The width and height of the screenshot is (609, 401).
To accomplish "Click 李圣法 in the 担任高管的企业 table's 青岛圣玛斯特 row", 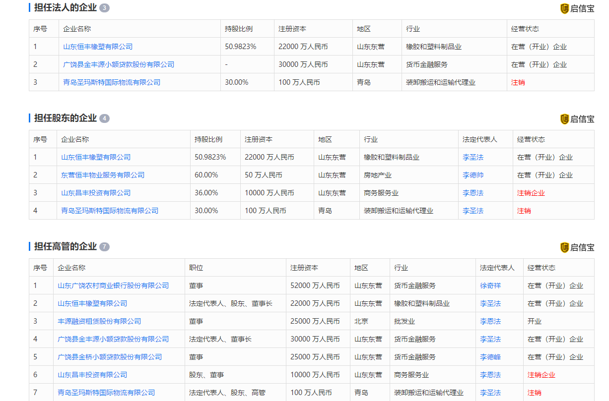I will tap(490, 393).
